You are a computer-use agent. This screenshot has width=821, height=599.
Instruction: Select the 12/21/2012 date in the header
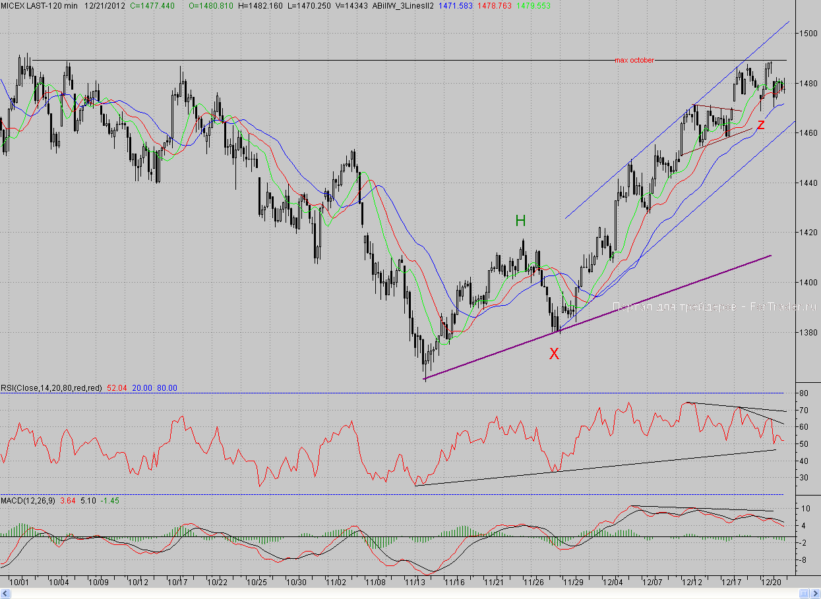[x=105, y=5]
